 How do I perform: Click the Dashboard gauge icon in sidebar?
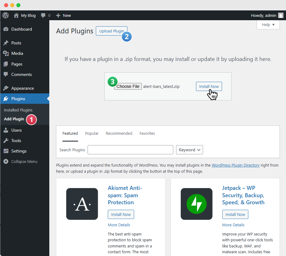[6, 29]
